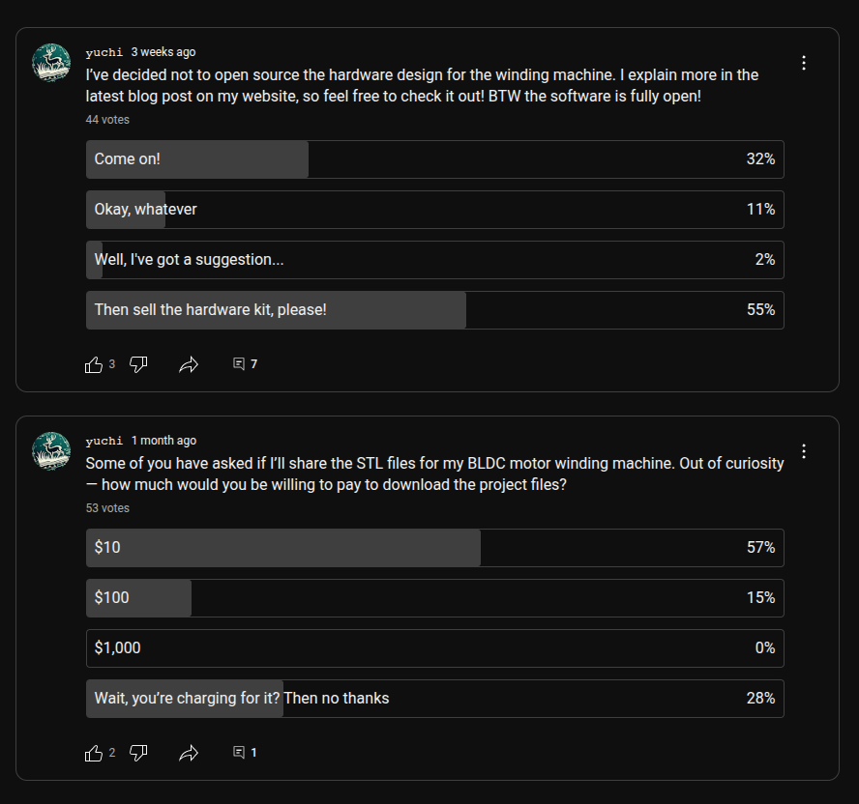Dislike the 1-month-old poll

coord(138,752)
